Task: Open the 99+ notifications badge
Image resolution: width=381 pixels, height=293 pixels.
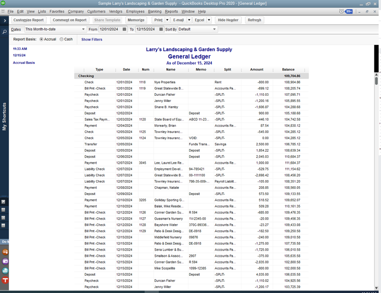Action: 349,11
